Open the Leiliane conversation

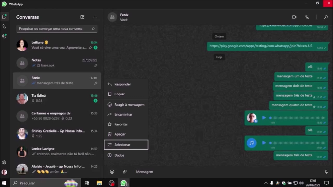57,45
